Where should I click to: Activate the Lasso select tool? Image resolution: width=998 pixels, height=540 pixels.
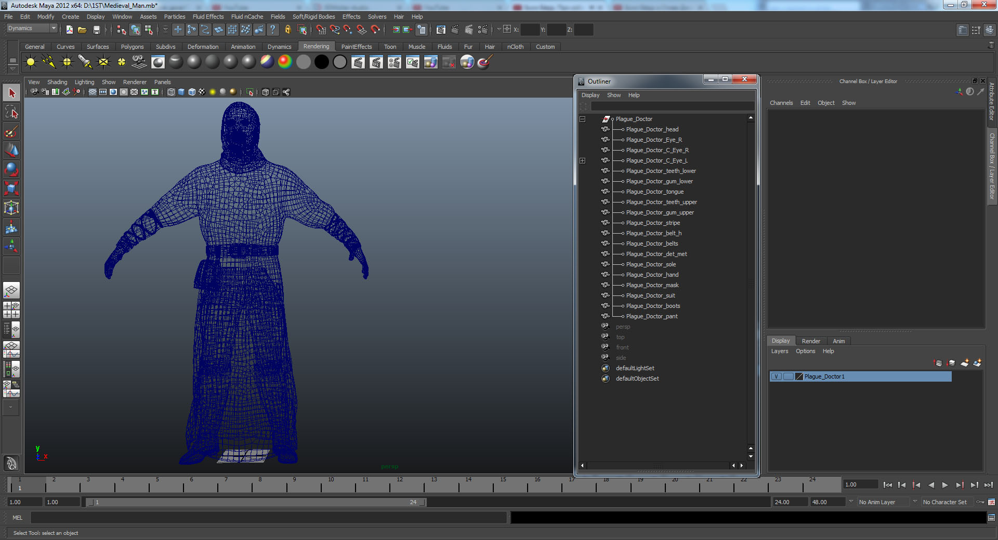(11, 112)
